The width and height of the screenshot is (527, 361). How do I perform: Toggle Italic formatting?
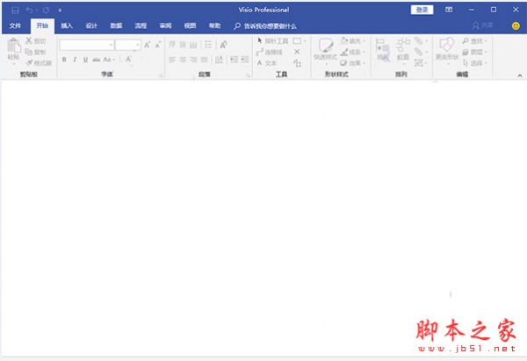(x=75, y=60)
